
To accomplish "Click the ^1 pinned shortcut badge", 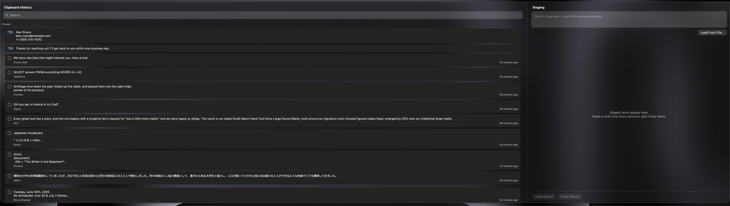I will pyautogui.click(x=10, y=32).
